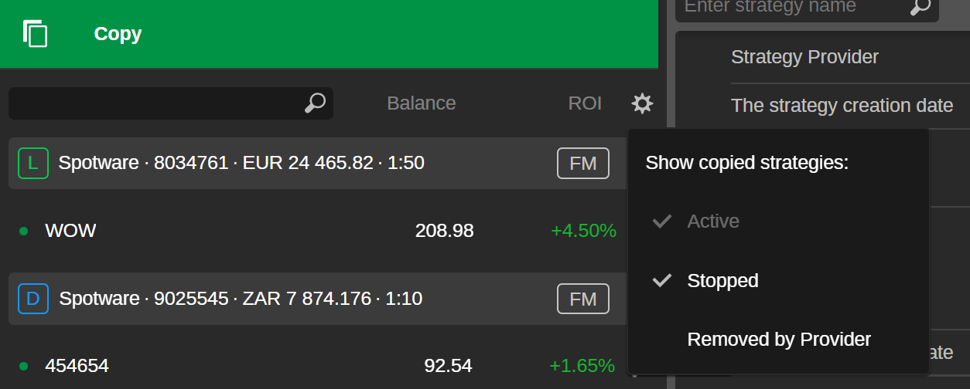Click FM button on ZAR account
Image resolution: width=970 pixels, height=389 pixels.
pyautogui.click(x=582, y=299)
